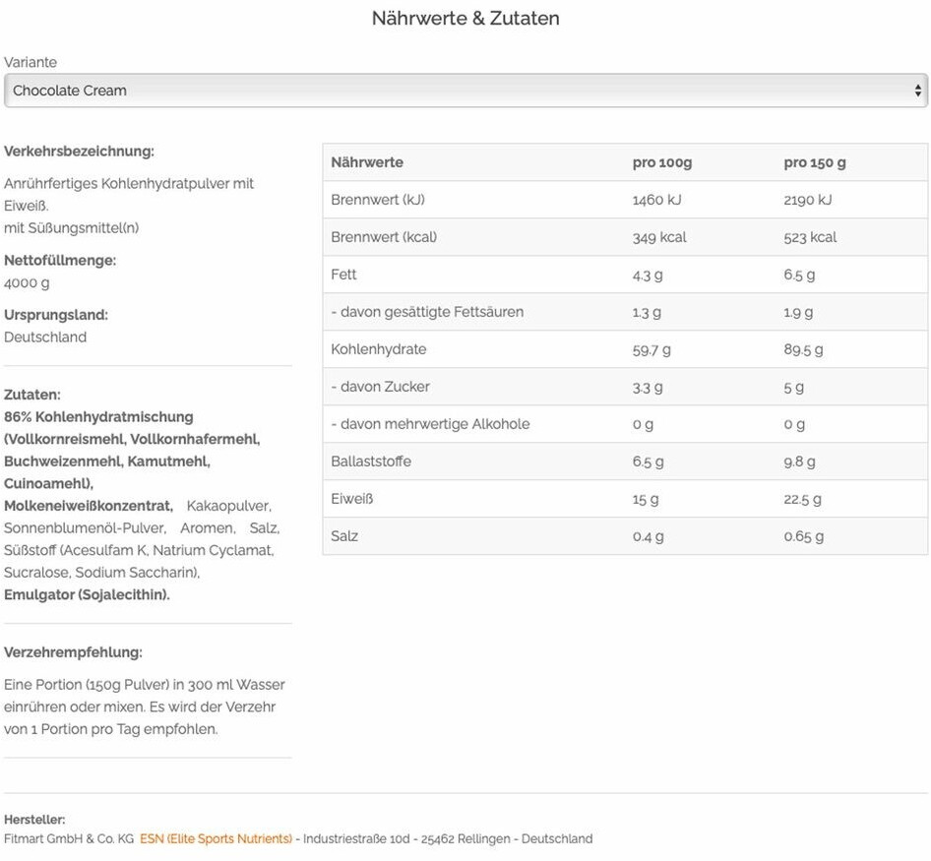Click the "Nährwerte & Zutaten" page heading
The height and width of the screenshot is (861, 931).
[465, 19]
